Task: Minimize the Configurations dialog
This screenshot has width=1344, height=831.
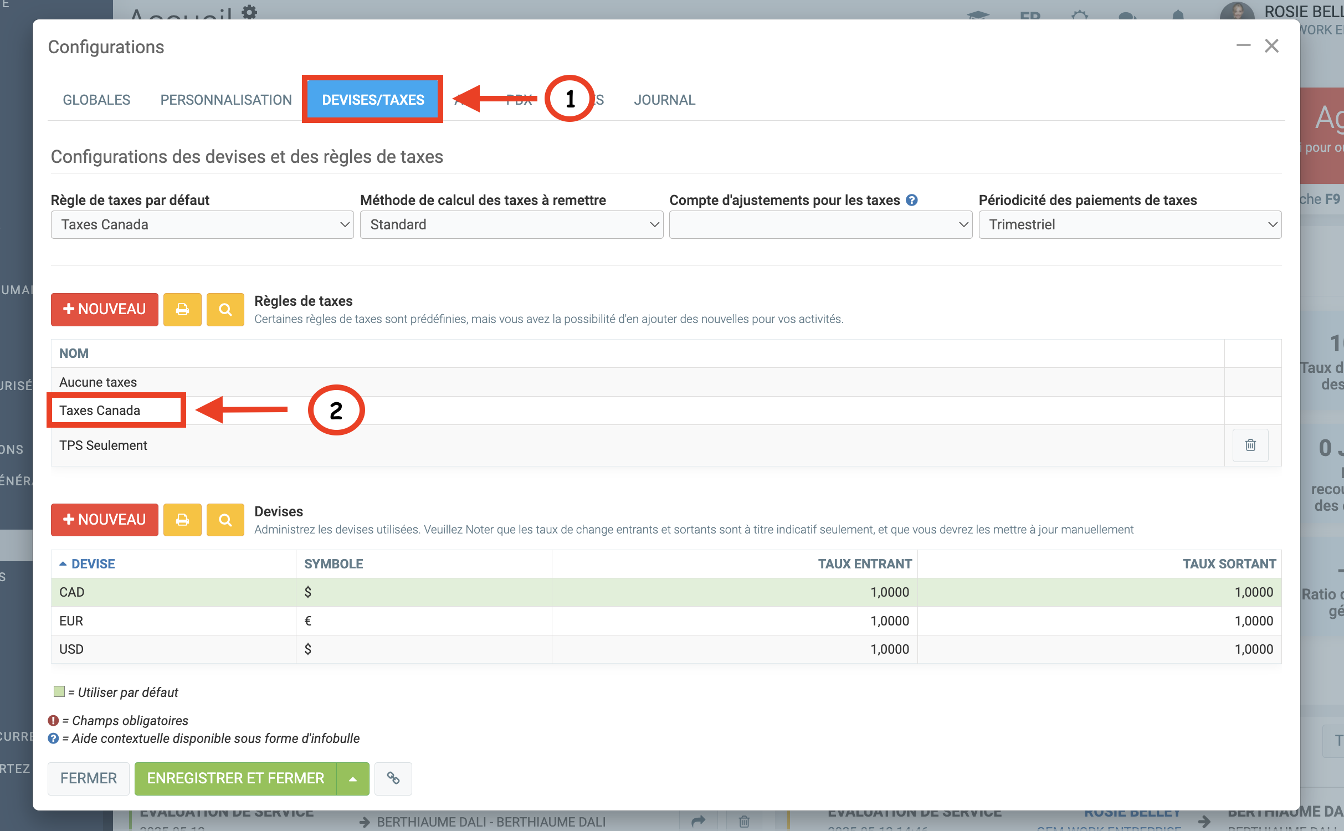Action: click(1243, 45)
